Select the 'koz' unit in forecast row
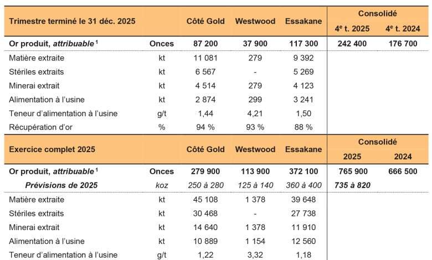The image size is (432, 260). tap(161, 185)
